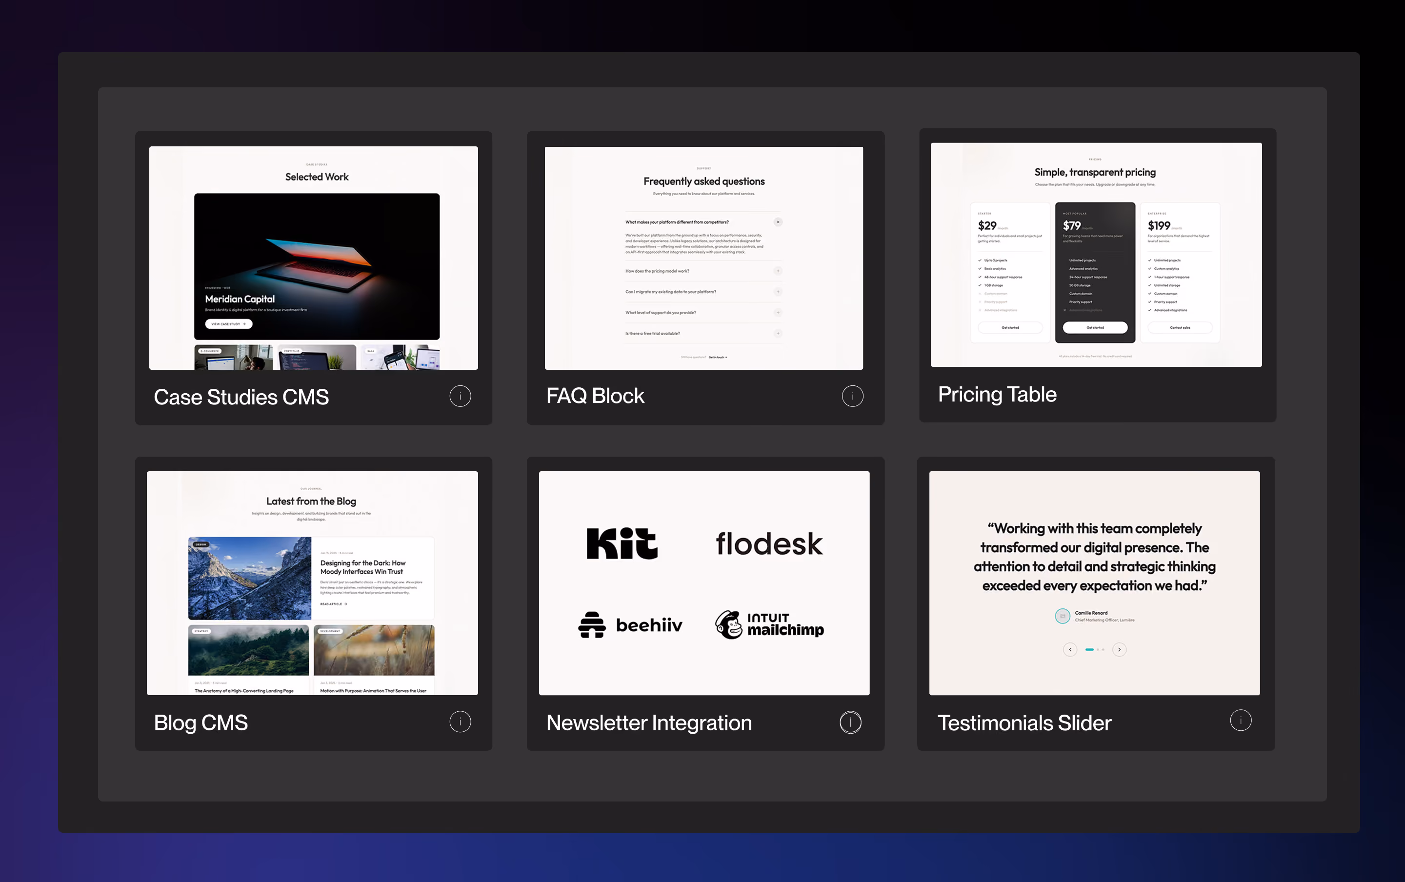Click Read Article link on featured blog post
This screenshot has height=882, width=1405.
pyautogui.click(x=334, y=604)
